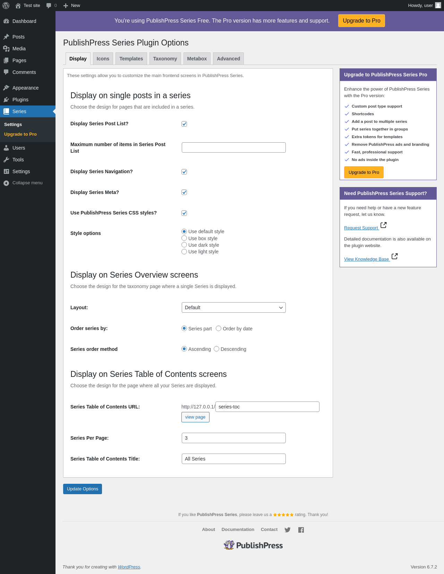Click the comments bubble icon in admin bar
444x574 pixels.
click(x=49, y=6)
